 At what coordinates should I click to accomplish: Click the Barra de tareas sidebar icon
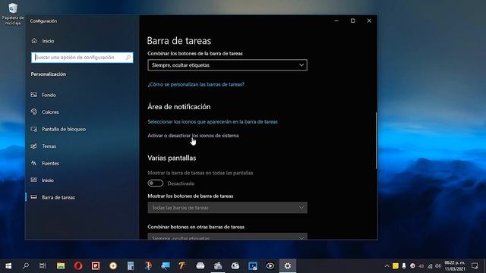tap(33, 197)
